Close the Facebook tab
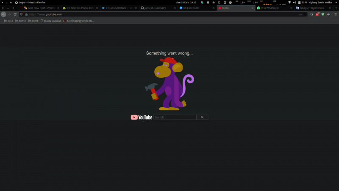Image resolution: width=339 pixels, height=191 pixels. [x=214, y=8]
